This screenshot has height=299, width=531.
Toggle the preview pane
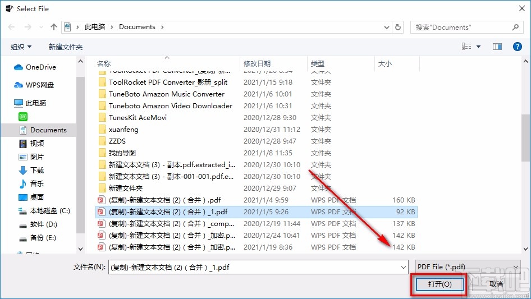[x=497, y=47]
